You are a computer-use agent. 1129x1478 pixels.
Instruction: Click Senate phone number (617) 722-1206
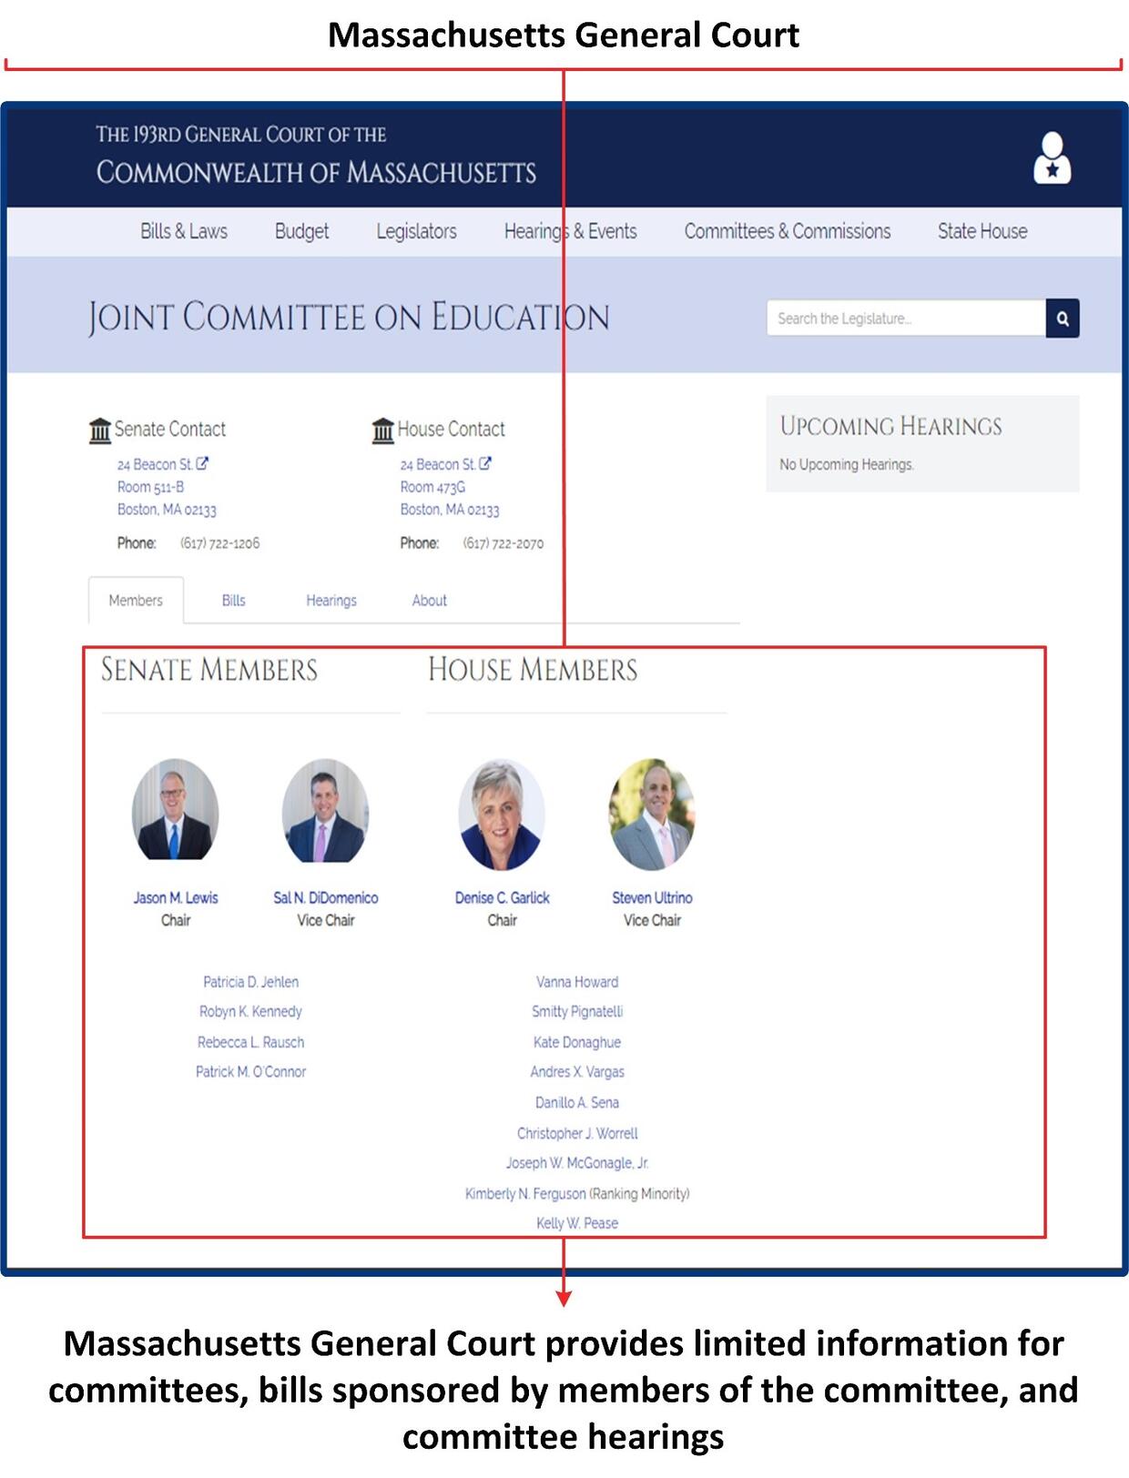tap(219, 543)
